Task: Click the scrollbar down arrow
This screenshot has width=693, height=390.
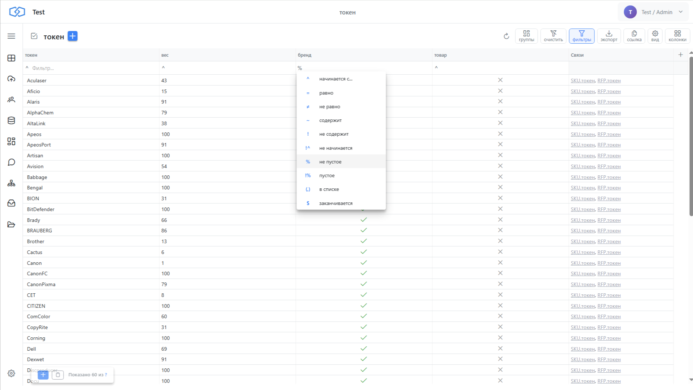Action: [x=691, y=380]
